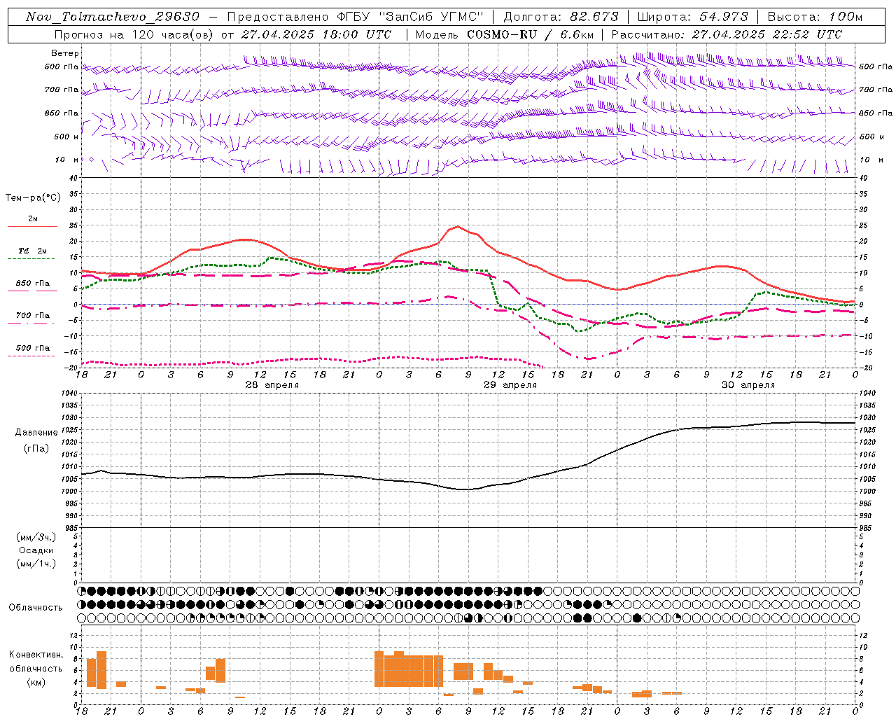The width and height of the screenshot is (896, 717).
Task: Click the '(мм/3ч.)' precipitation unit label
Action: pyautogui.click(x=36, y=537)
